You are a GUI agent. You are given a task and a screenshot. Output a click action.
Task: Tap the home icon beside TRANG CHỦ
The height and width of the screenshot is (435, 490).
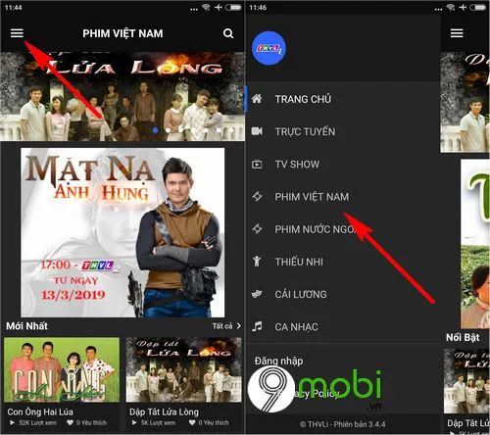(257, 98)
